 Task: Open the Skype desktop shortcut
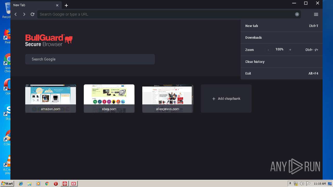coord(7,112)
